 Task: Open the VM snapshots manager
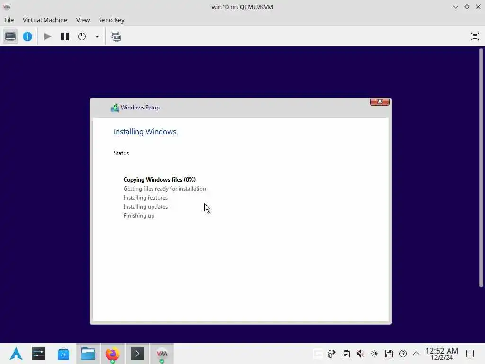[116, 36]
